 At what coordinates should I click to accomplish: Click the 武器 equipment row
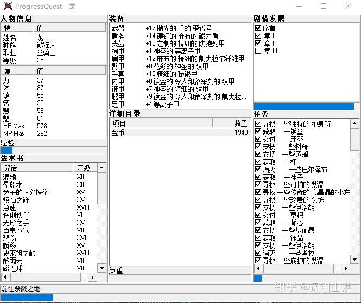click(180, 28)
